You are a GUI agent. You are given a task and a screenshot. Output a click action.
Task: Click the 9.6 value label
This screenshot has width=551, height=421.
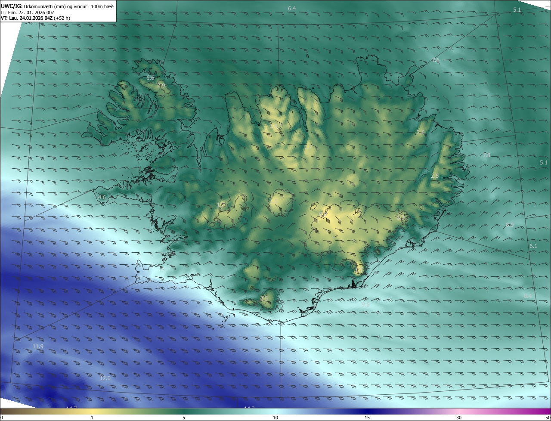point(365,304)
